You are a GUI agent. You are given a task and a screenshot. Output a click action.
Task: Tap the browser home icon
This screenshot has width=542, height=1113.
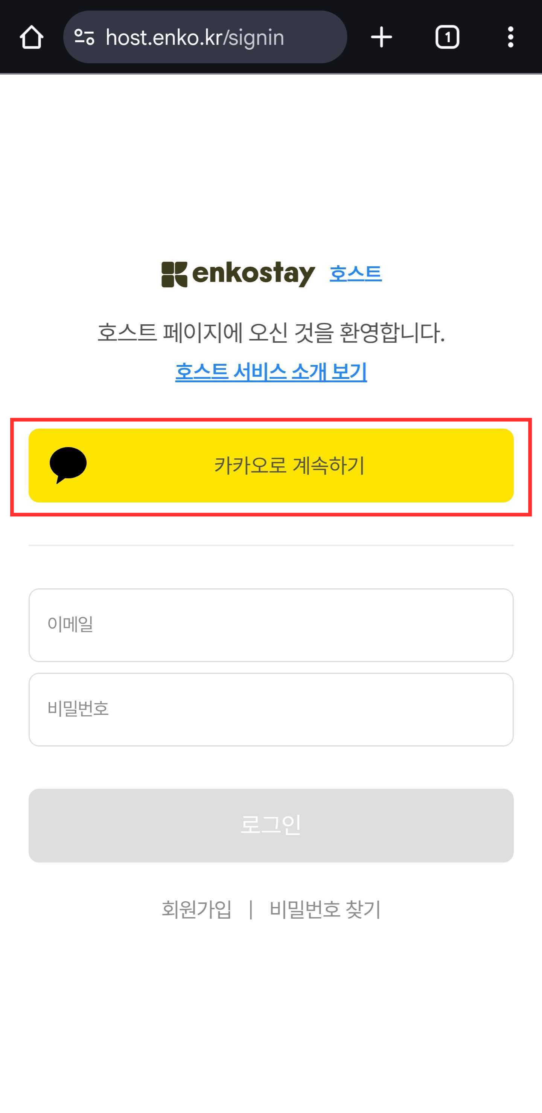32,37
